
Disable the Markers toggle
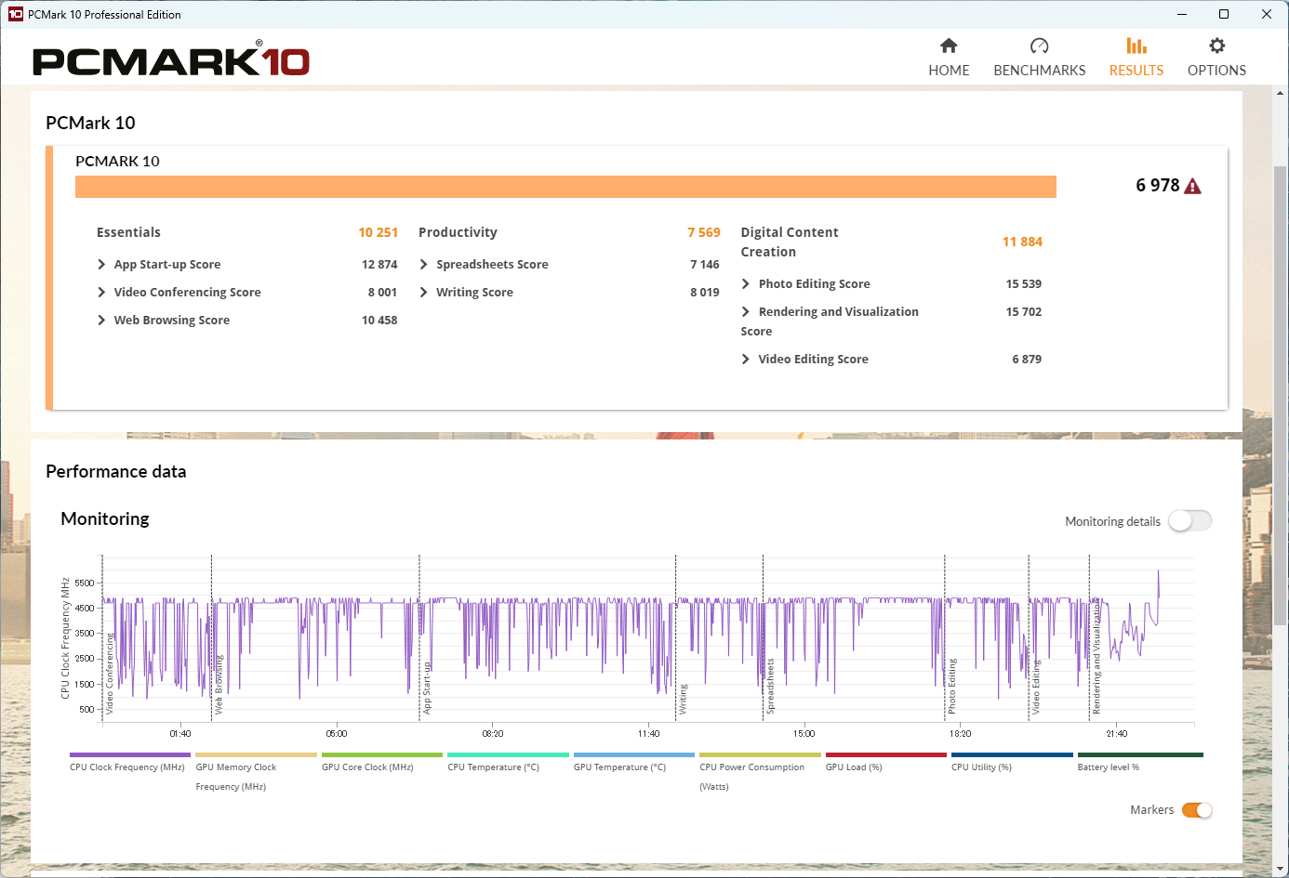coord(1196,810)
